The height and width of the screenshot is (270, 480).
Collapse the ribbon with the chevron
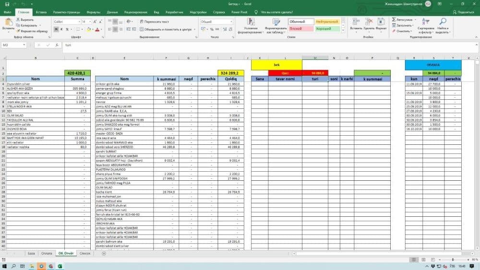pos(476,37)
